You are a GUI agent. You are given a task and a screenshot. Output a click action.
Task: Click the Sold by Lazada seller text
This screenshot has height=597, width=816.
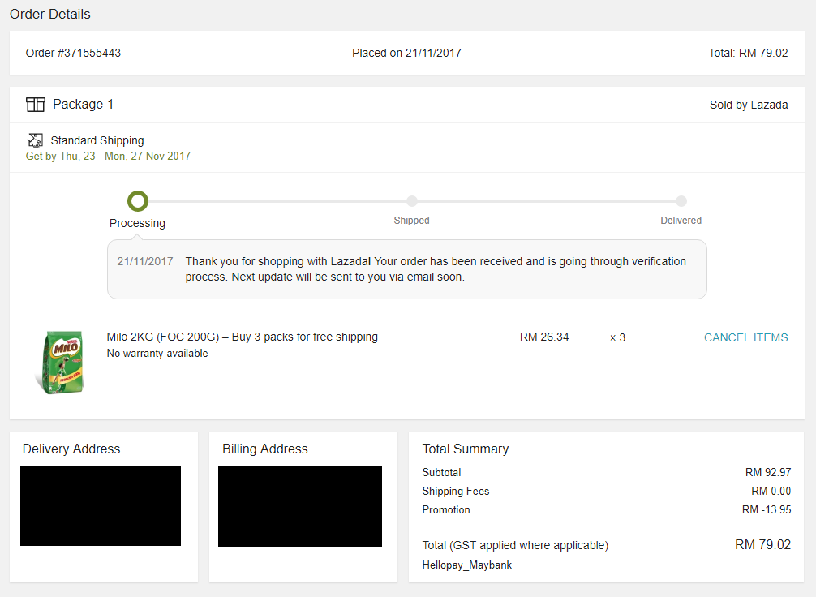748,105
